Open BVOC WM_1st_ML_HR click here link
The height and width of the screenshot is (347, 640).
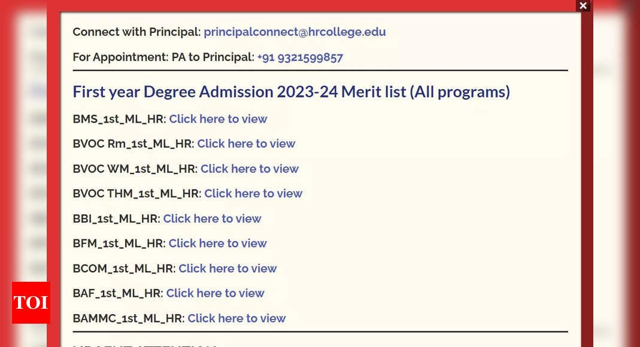250,169
